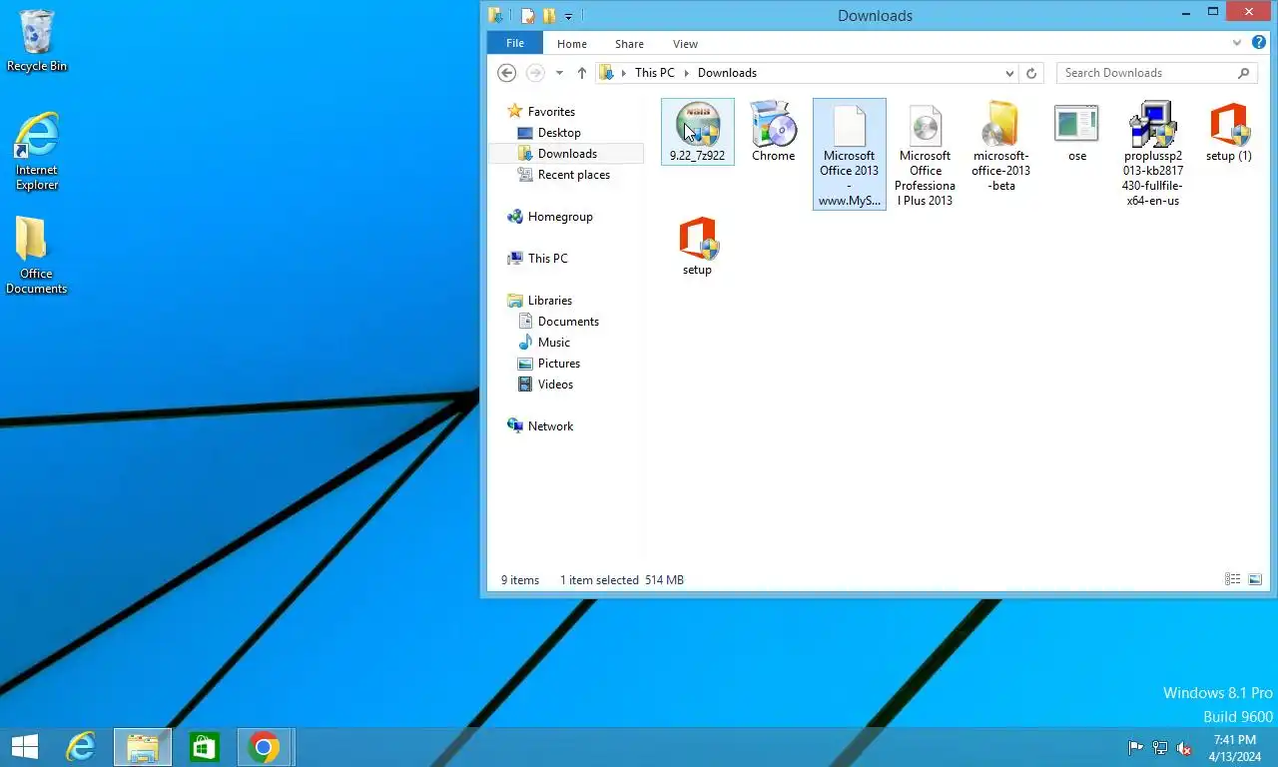Select the 9.22_7z922 installer file
1278x767 pixels.
click(x=697, y=132)
